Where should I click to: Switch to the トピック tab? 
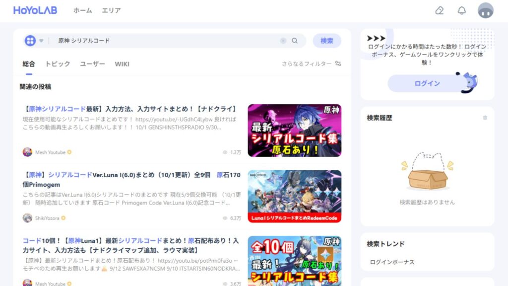point(57,64)
